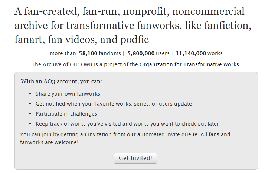Click the word "podfic" in the heading
The width and height of the screenshot is (265, 173).
click(x=134, y=39)
